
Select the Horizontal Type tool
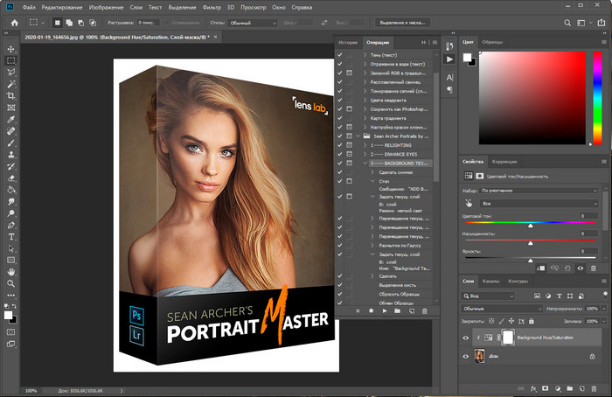pyautogui.click(x=11, y=236)
